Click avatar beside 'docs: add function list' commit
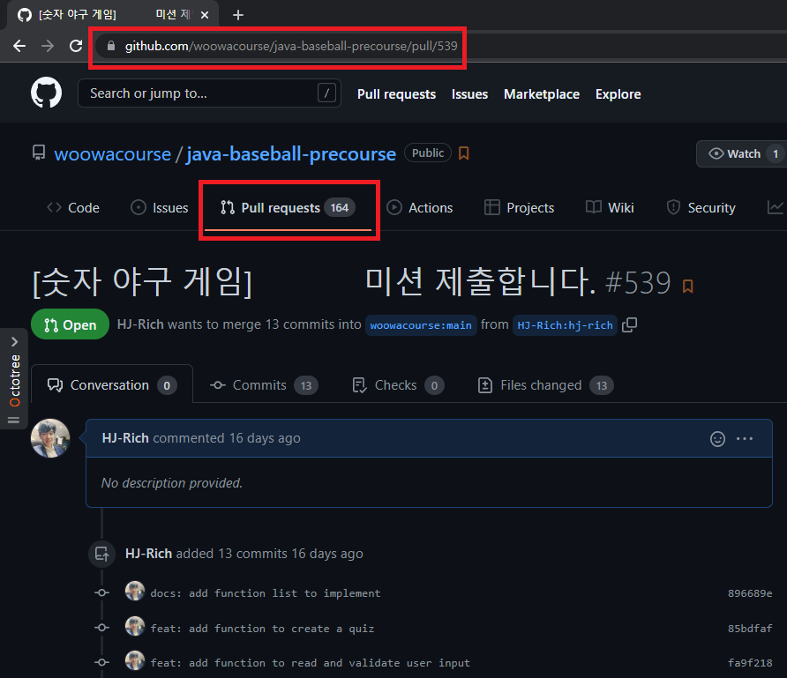Screen dimensions: 787x678 click(x=134, y=591)
